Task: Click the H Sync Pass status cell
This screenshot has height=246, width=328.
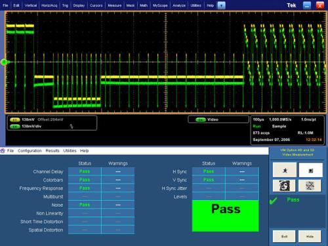Action: click(209, 171)
